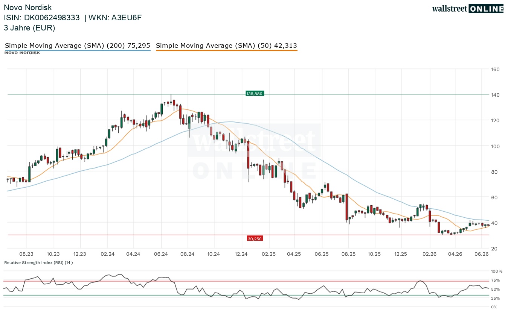Click the 12.24 date axis label
The width and height of the screenshot is (508, 317).
241,254
